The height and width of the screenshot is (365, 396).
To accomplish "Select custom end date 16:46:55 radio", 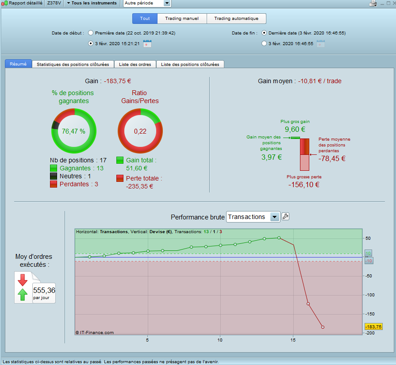I will point(264,43).
